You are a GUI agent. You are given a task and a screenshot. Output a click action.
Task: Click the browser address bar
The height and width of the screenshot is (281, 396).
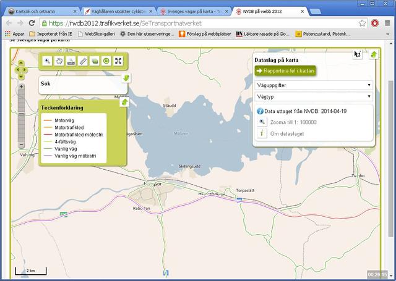198,22
